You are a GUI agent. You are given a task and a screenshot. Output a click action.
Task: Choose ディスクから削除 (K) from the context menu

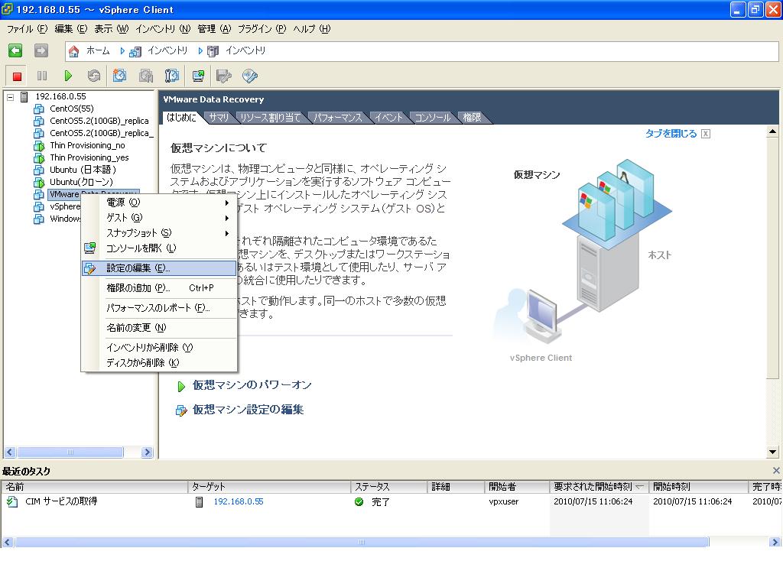[159, 363]
